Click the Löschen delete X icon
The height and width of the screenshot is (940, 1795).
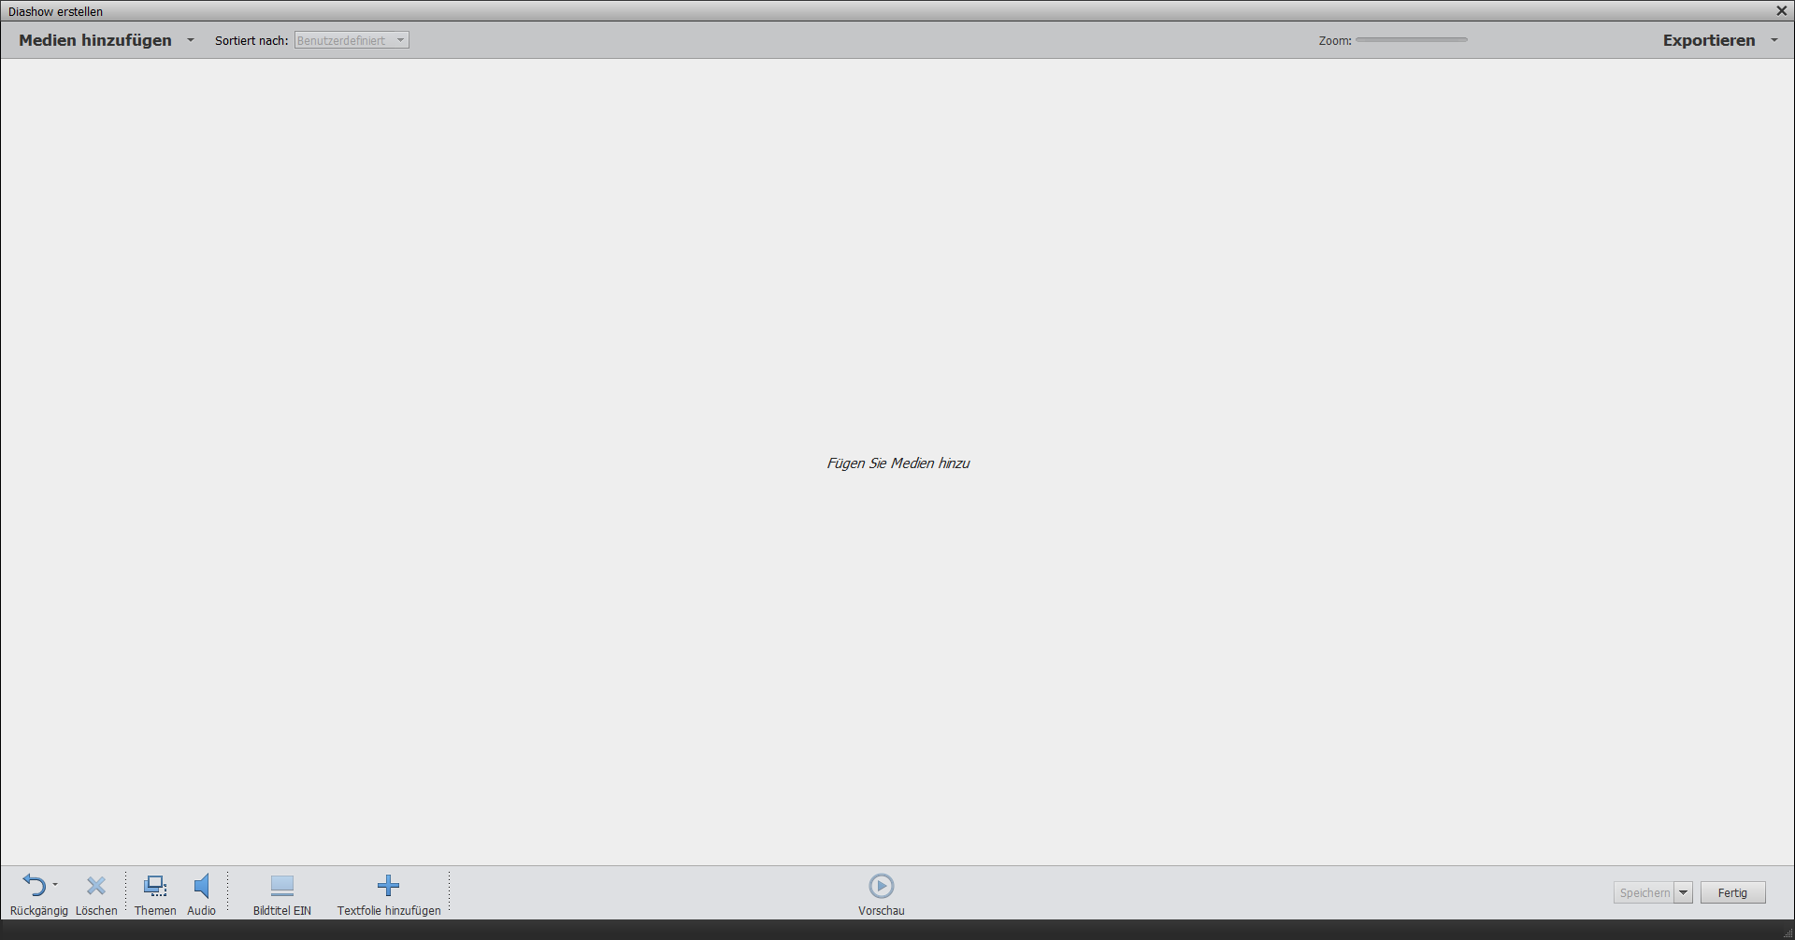96,885
